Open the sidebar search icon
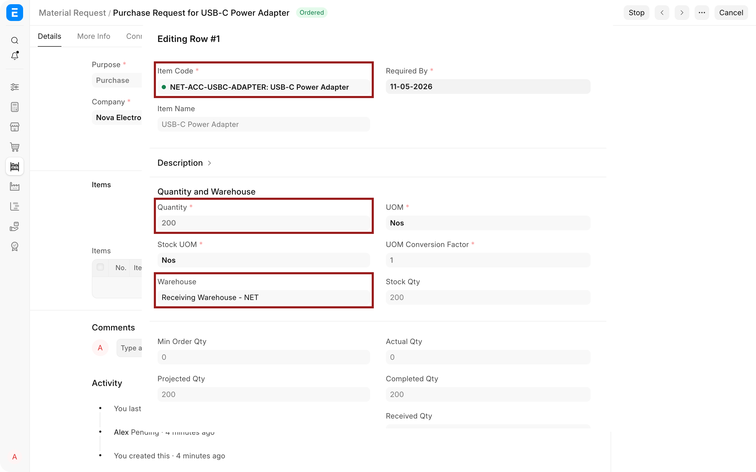The width and height of the screenshot is (756, 472). click(x=14, y=41)
